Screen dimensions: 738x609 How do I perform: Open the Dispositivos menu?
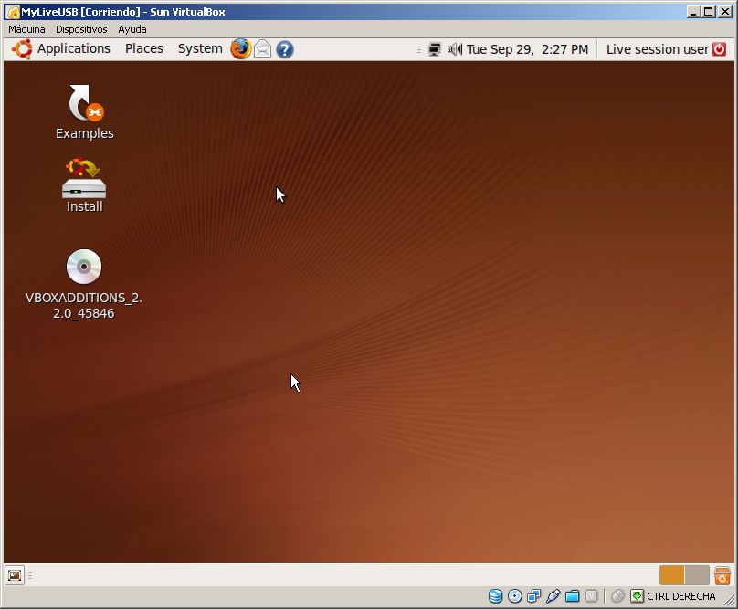click(x=81, y=29)
